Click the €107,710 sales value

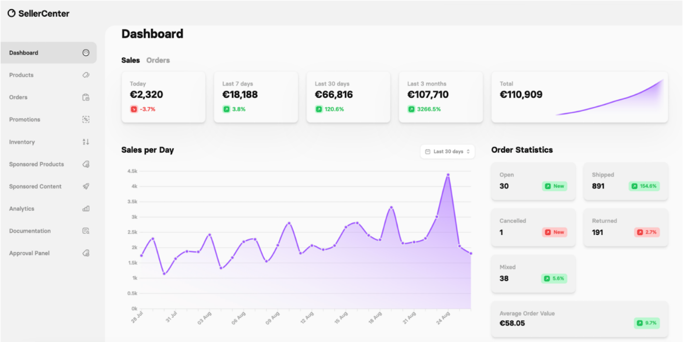tap(428, 95)
